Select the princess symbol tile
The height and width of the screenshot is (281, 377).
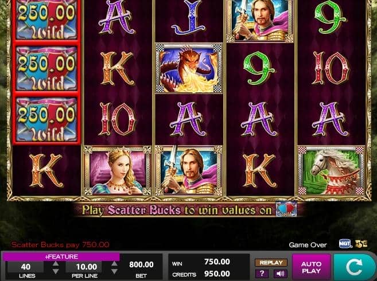click(x=118, y=170)
